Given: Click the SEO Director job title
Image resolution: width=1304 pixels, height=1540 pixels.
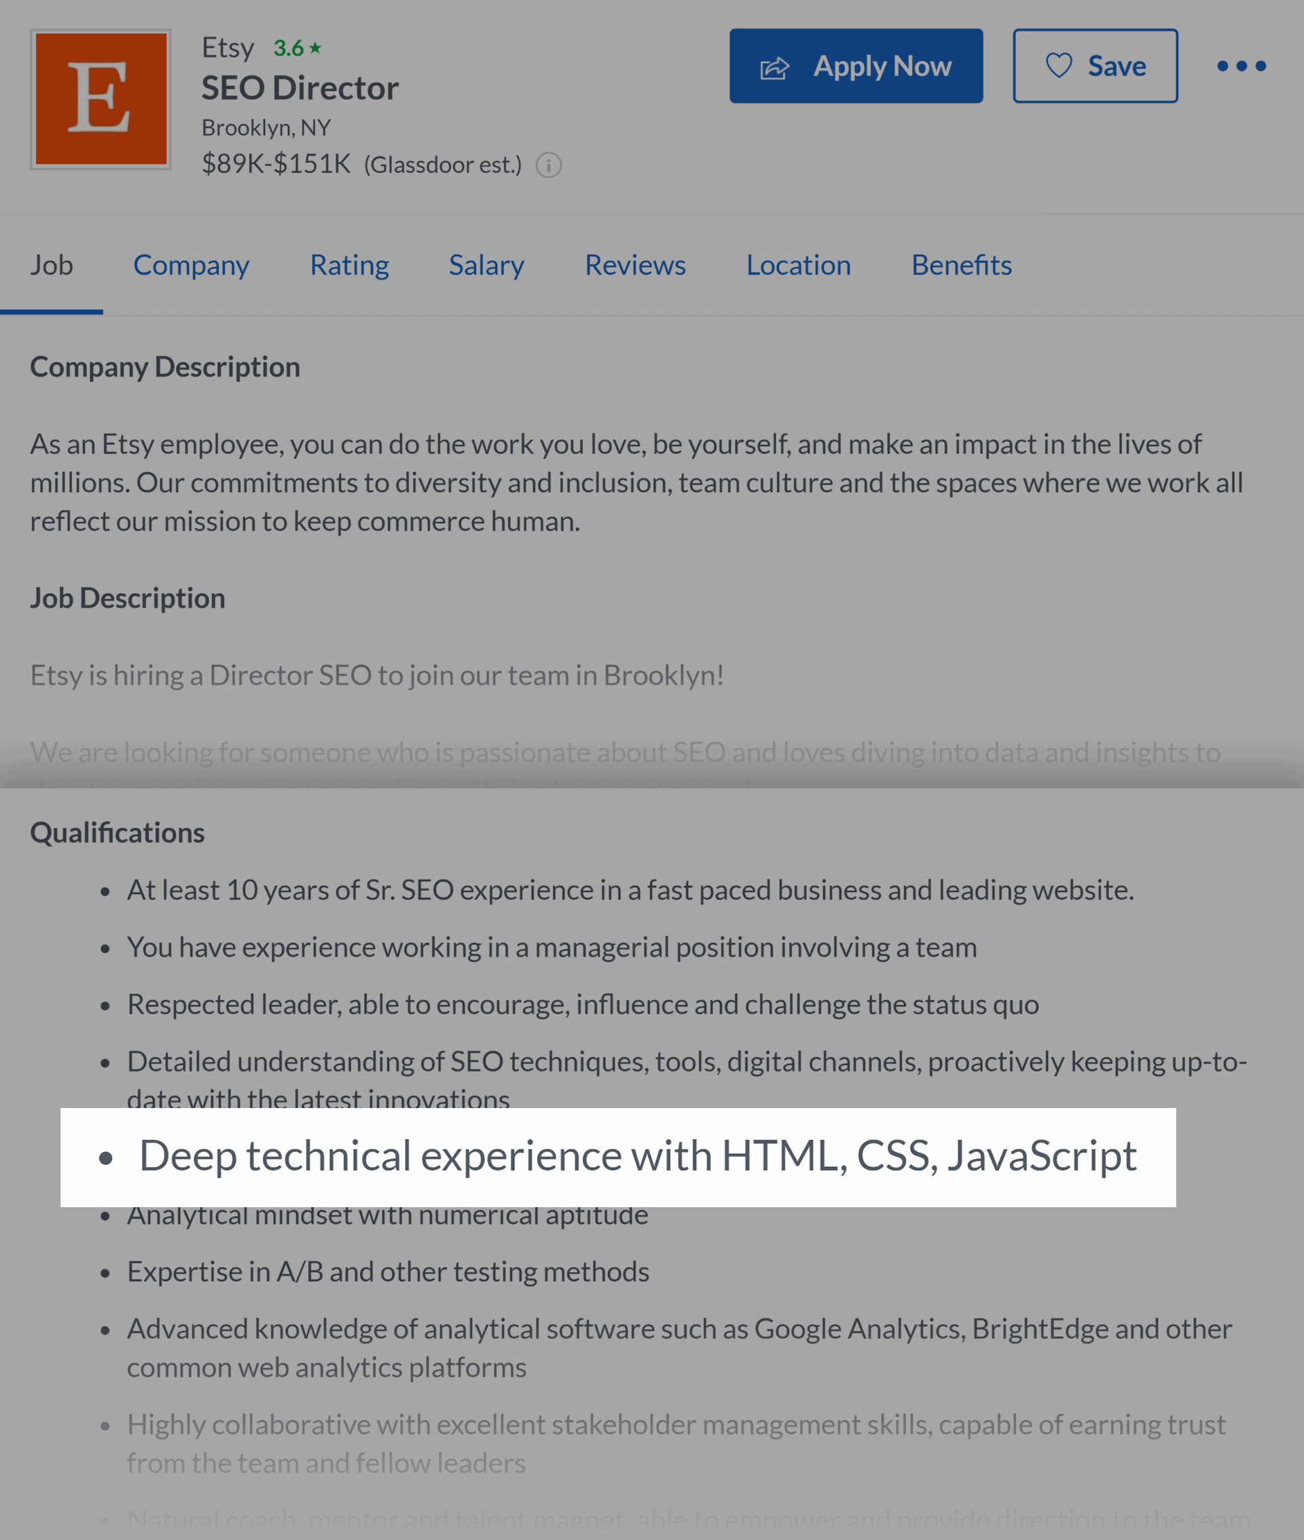Looking at the screenshot, I should [300, 86].
